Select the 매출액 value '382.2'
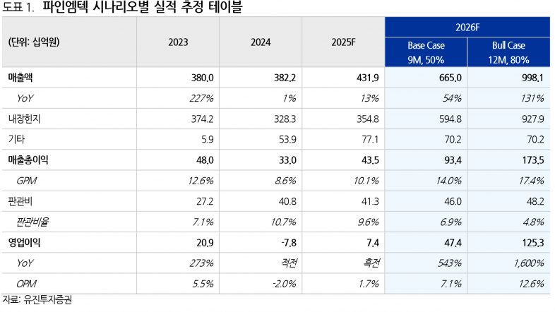The width and height of the screenshot is (555, 312). pos(285,78)
